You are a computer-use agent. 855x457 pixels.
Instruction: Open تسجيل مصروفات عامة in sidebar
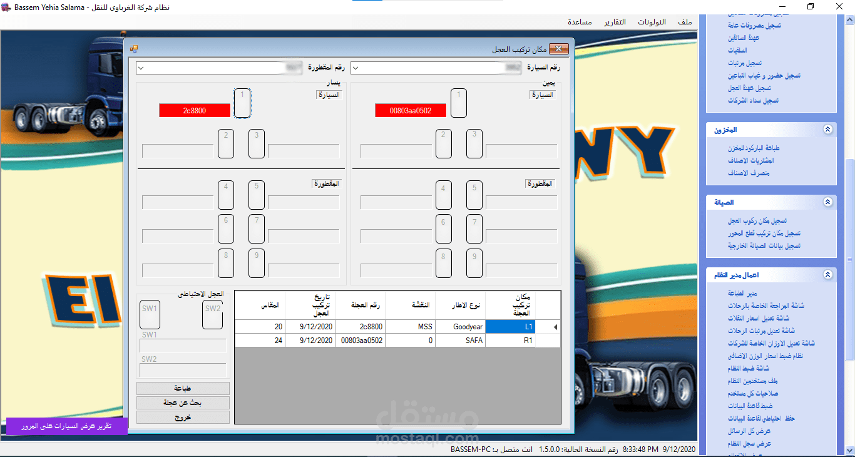754,26
